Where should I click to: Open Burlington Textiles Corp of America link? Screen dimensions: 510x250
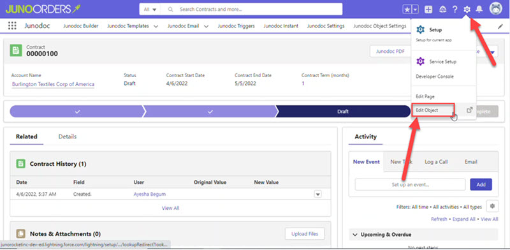coord(53,84)
